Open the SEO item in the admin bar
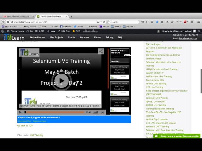This screenshot has width=202, height=151. click(76, 31)
